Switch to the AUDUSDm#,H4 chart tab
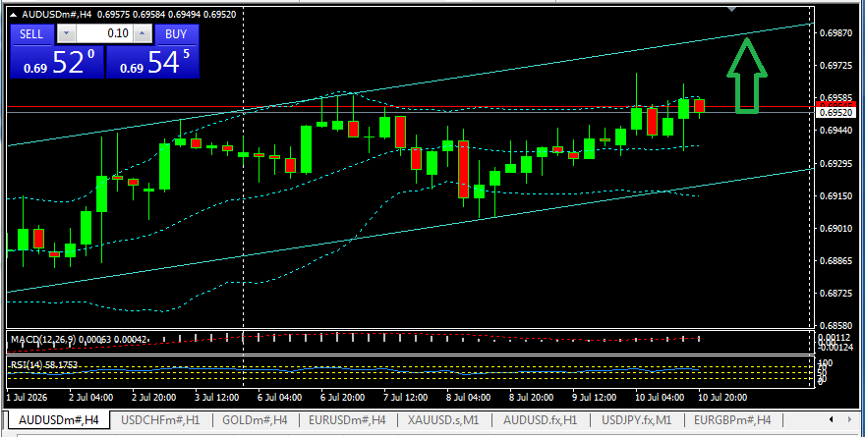 pos(58,420)
